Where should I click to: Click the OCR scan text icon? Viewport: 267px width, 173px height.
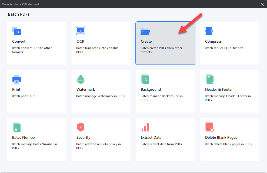(x=81, y=31)
